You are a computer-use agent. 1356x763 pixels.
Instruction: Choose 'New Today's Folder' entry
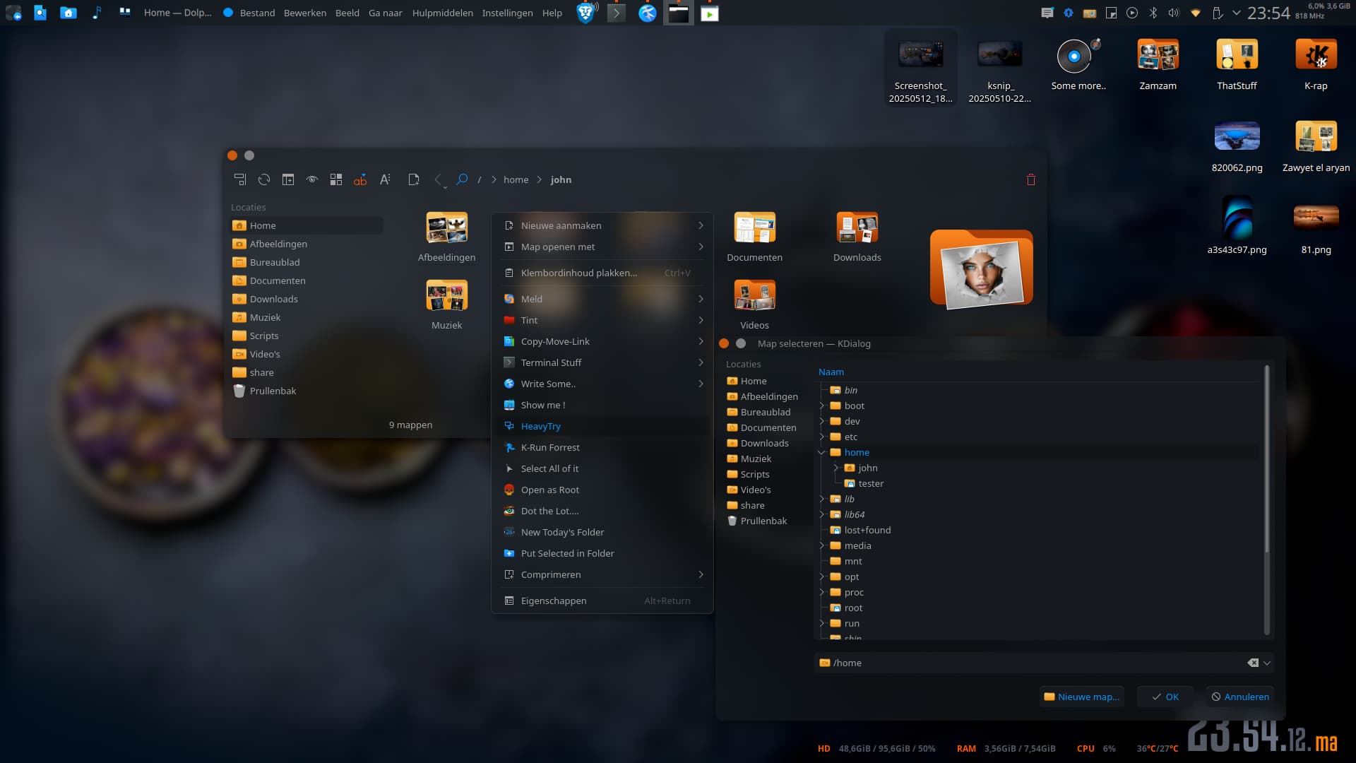coord(602,532)
